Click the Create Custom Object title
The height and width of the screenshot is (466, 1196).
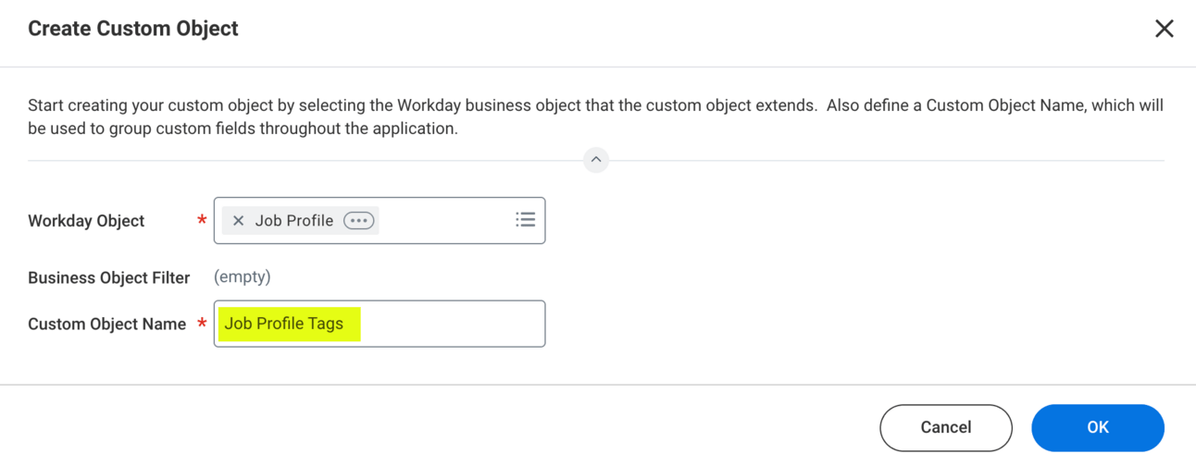pos(133,29)
